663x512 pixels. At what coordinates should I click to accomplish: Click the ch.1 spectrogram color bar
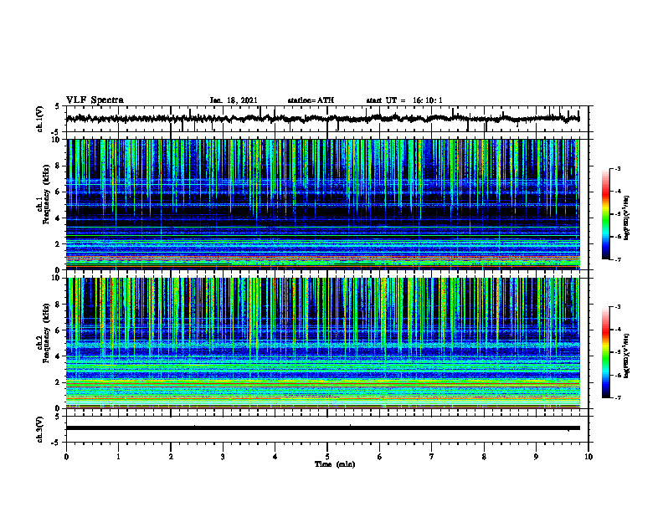pos(605,214)
